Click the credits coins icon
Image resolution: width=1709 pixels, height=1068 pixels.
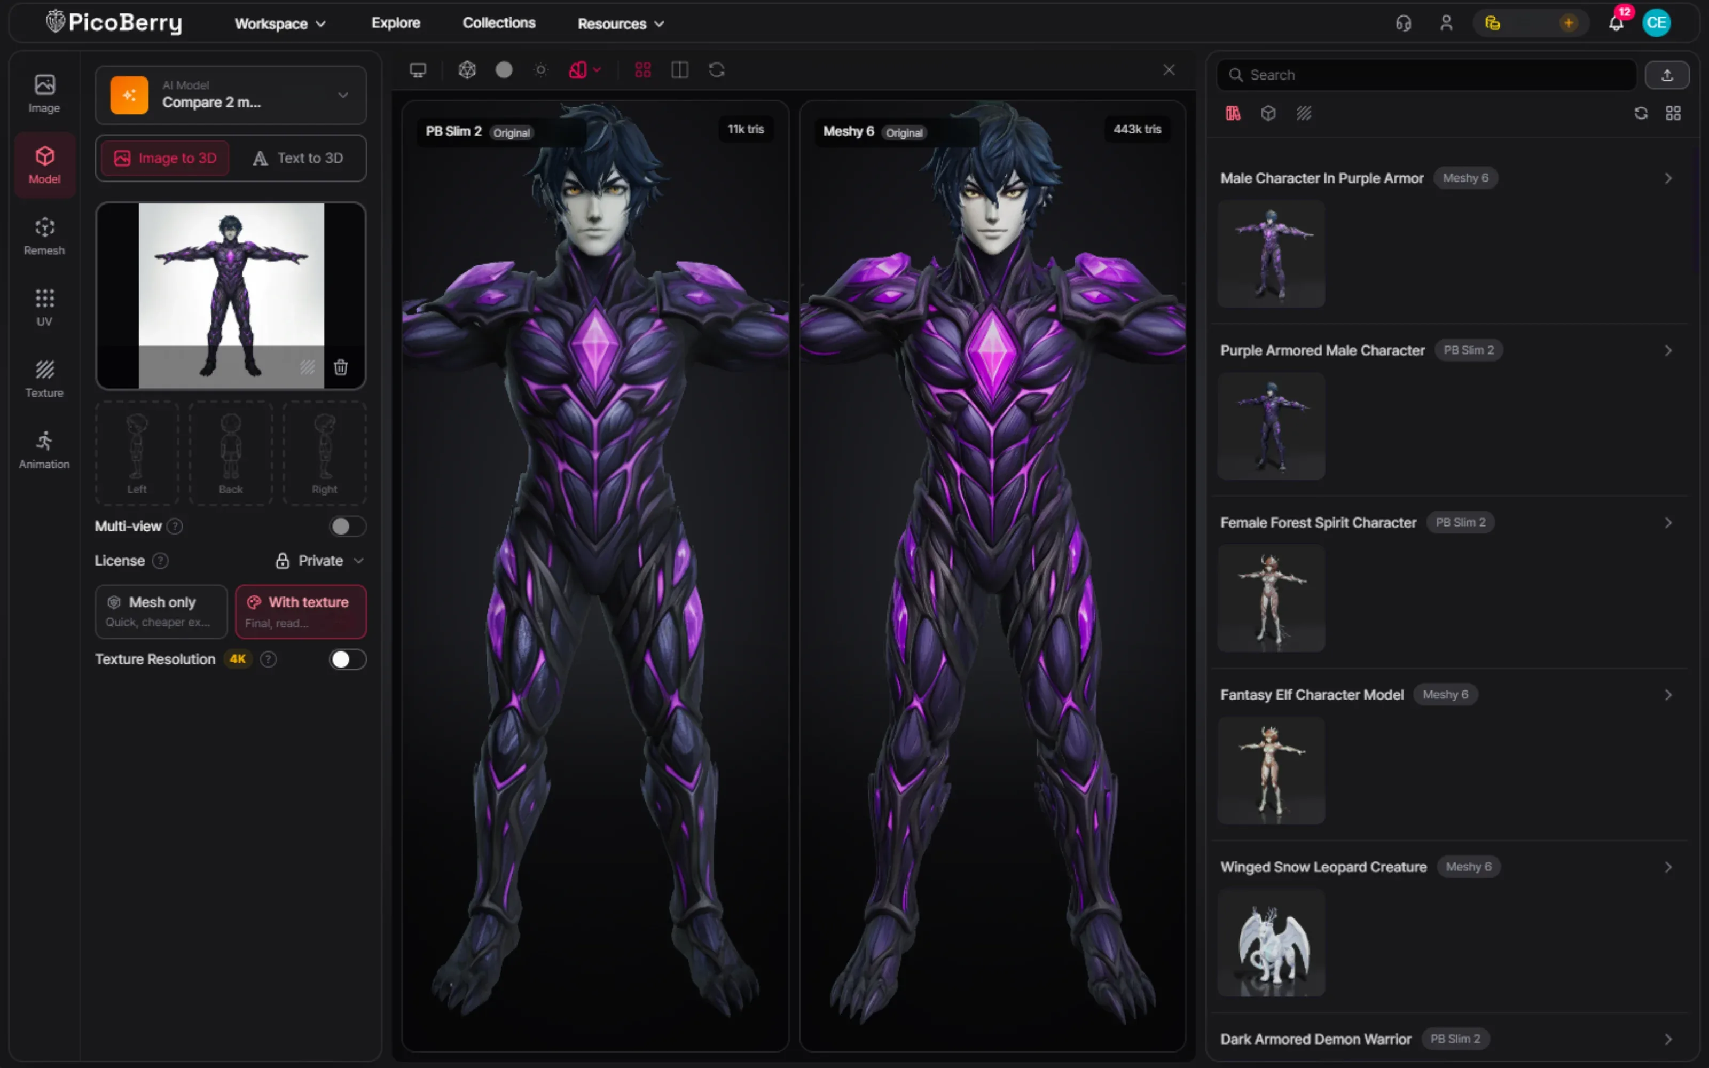pos(1492,23)
